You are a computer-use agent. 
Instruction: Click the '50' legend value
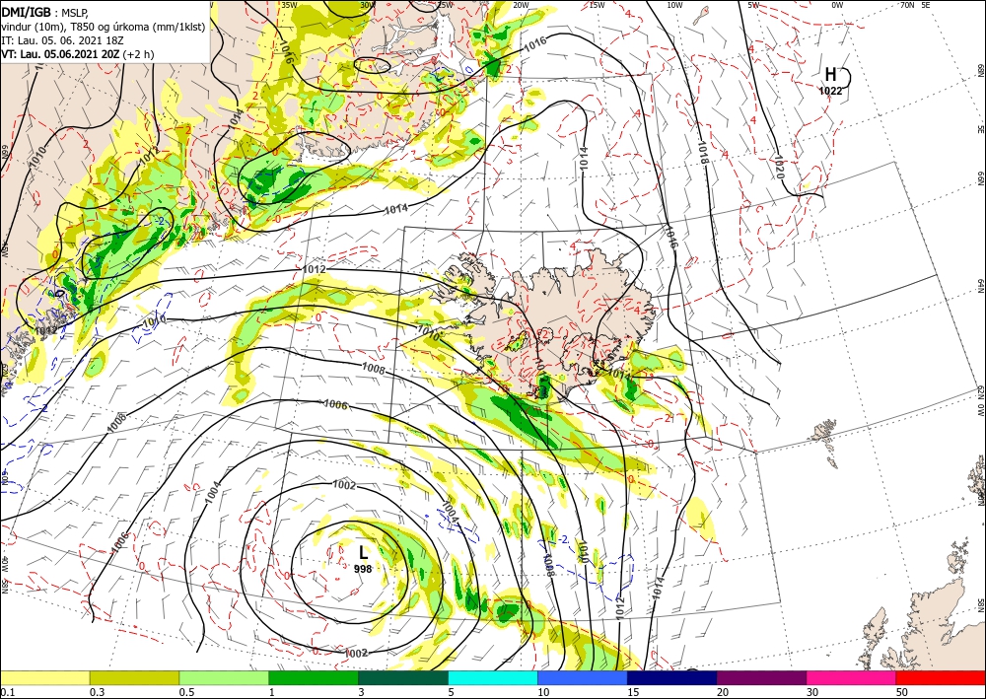pyautogui.click(x=902, y=692)
